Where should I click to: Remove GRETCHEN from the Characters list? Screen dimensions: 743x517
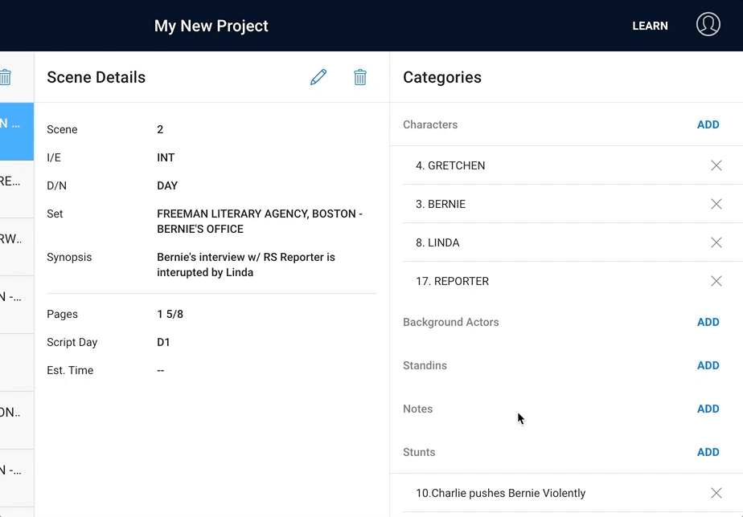pyautogui.click(x=716, y=165)
